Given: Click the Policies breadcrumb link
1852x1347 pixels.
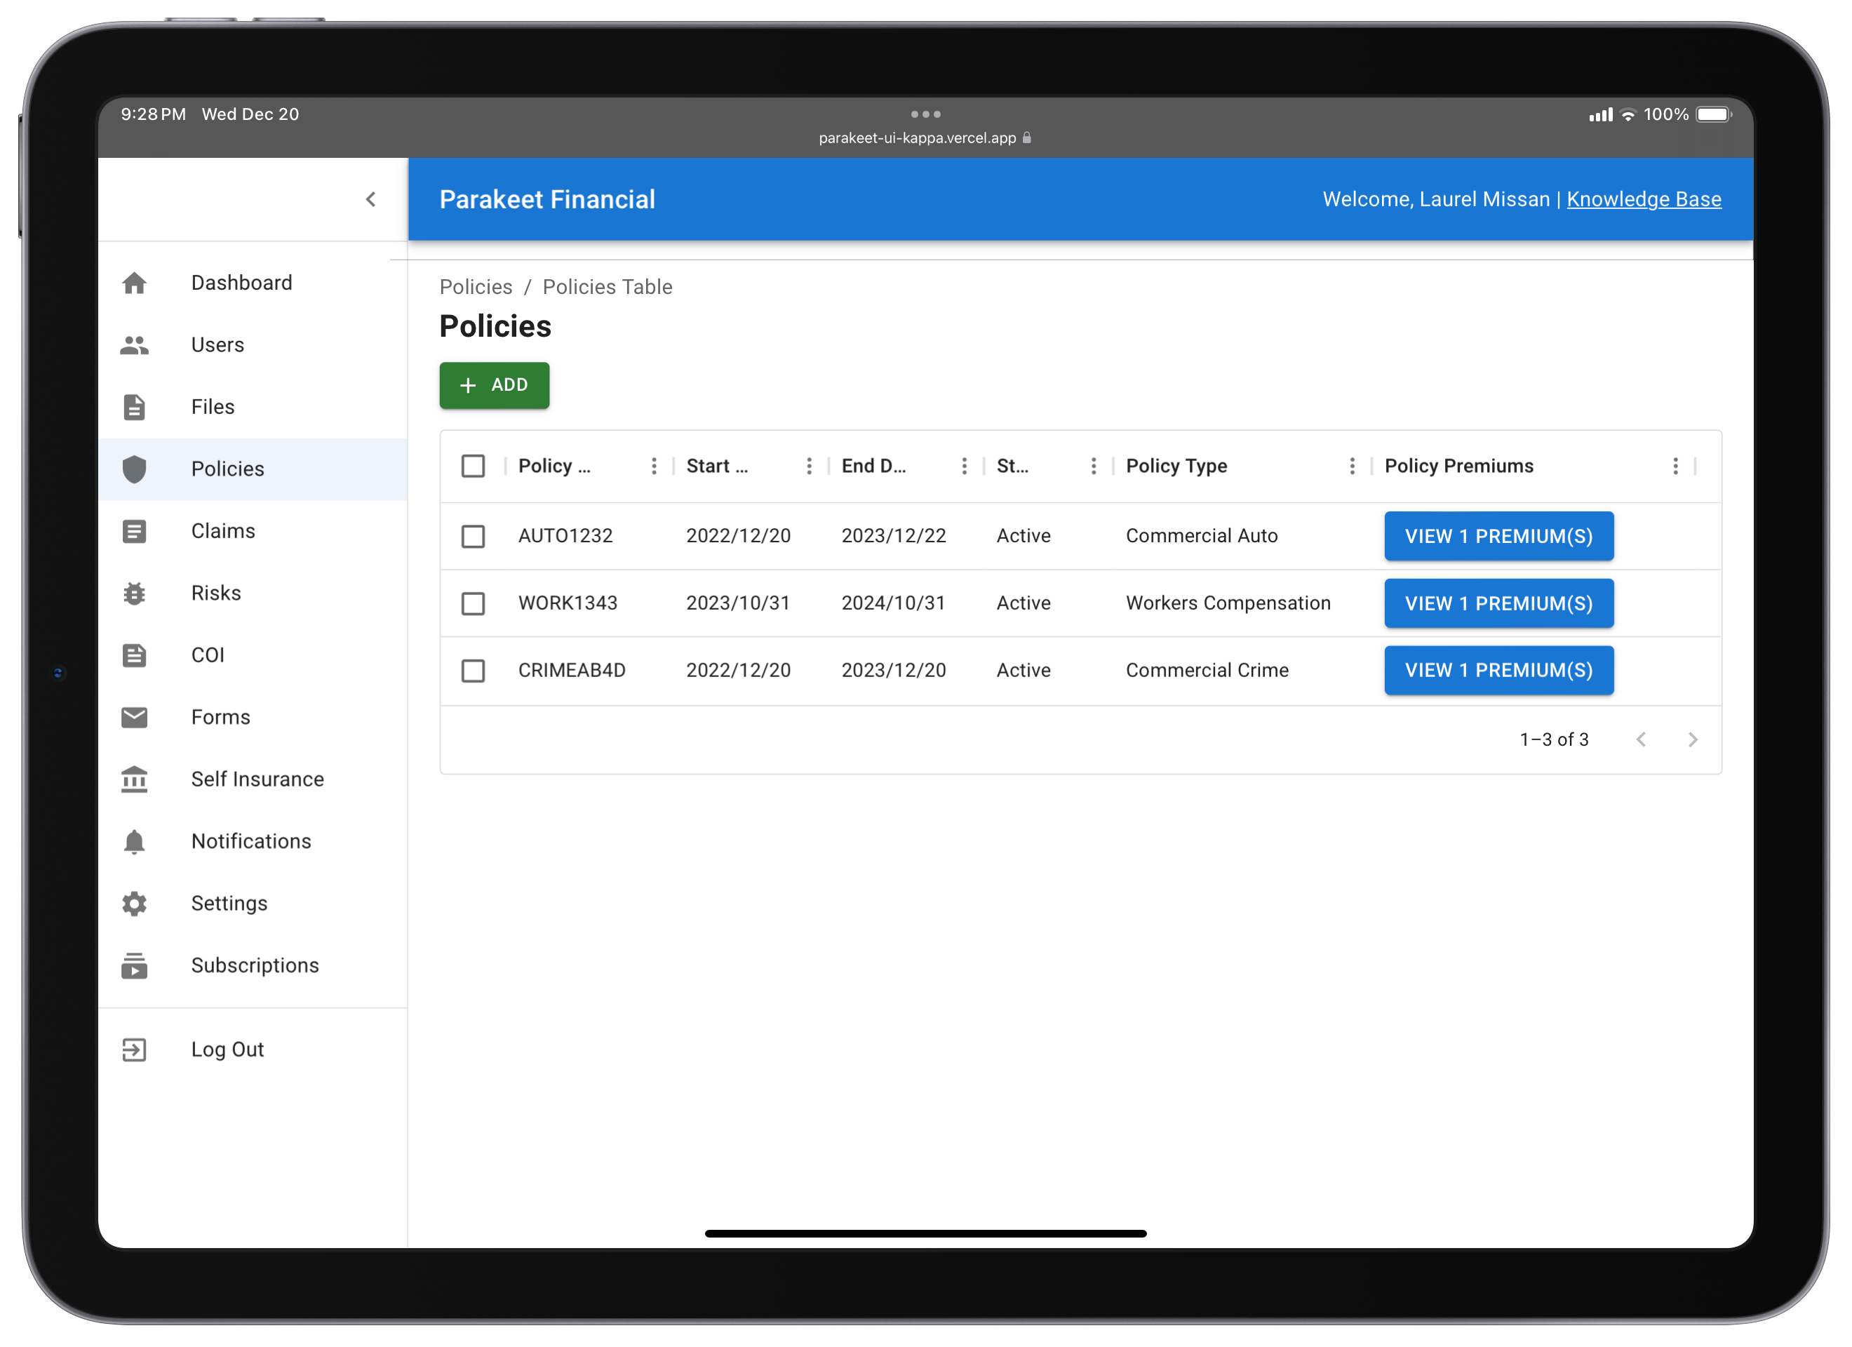Looking at the screenshot, I should click(x=476, y=288).
